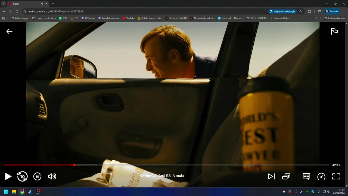This screenshot has width=348, height=196.
Task: Open the Bot de Trocas bookmark
Action: coord(150,18)
